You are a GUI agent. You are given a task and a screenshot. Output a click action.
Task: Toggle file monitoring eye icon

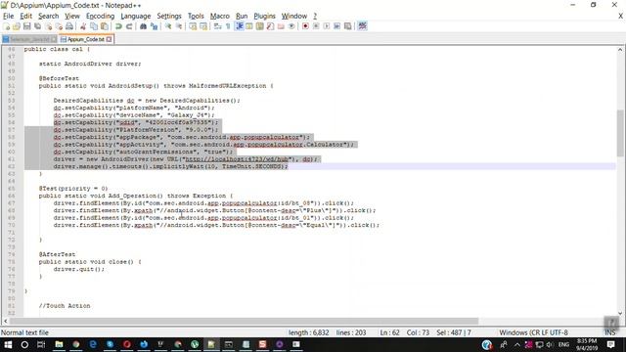(x=291, y=26)
